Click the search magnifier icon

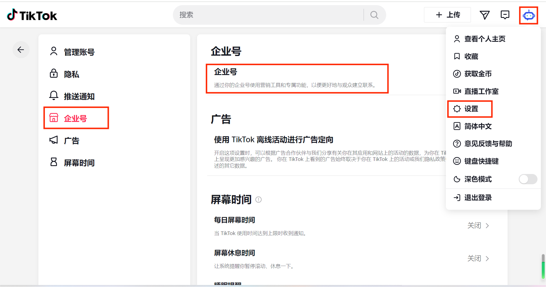pyautogui.click(x=374, y=15)
